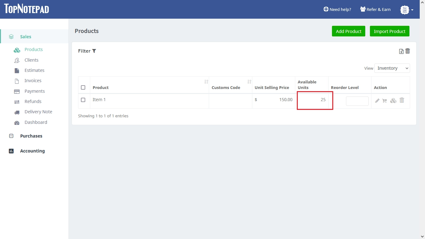Screen dimensions: 425x239
Task: Expand the Purchases sidebar section
Action: point(31,136)
